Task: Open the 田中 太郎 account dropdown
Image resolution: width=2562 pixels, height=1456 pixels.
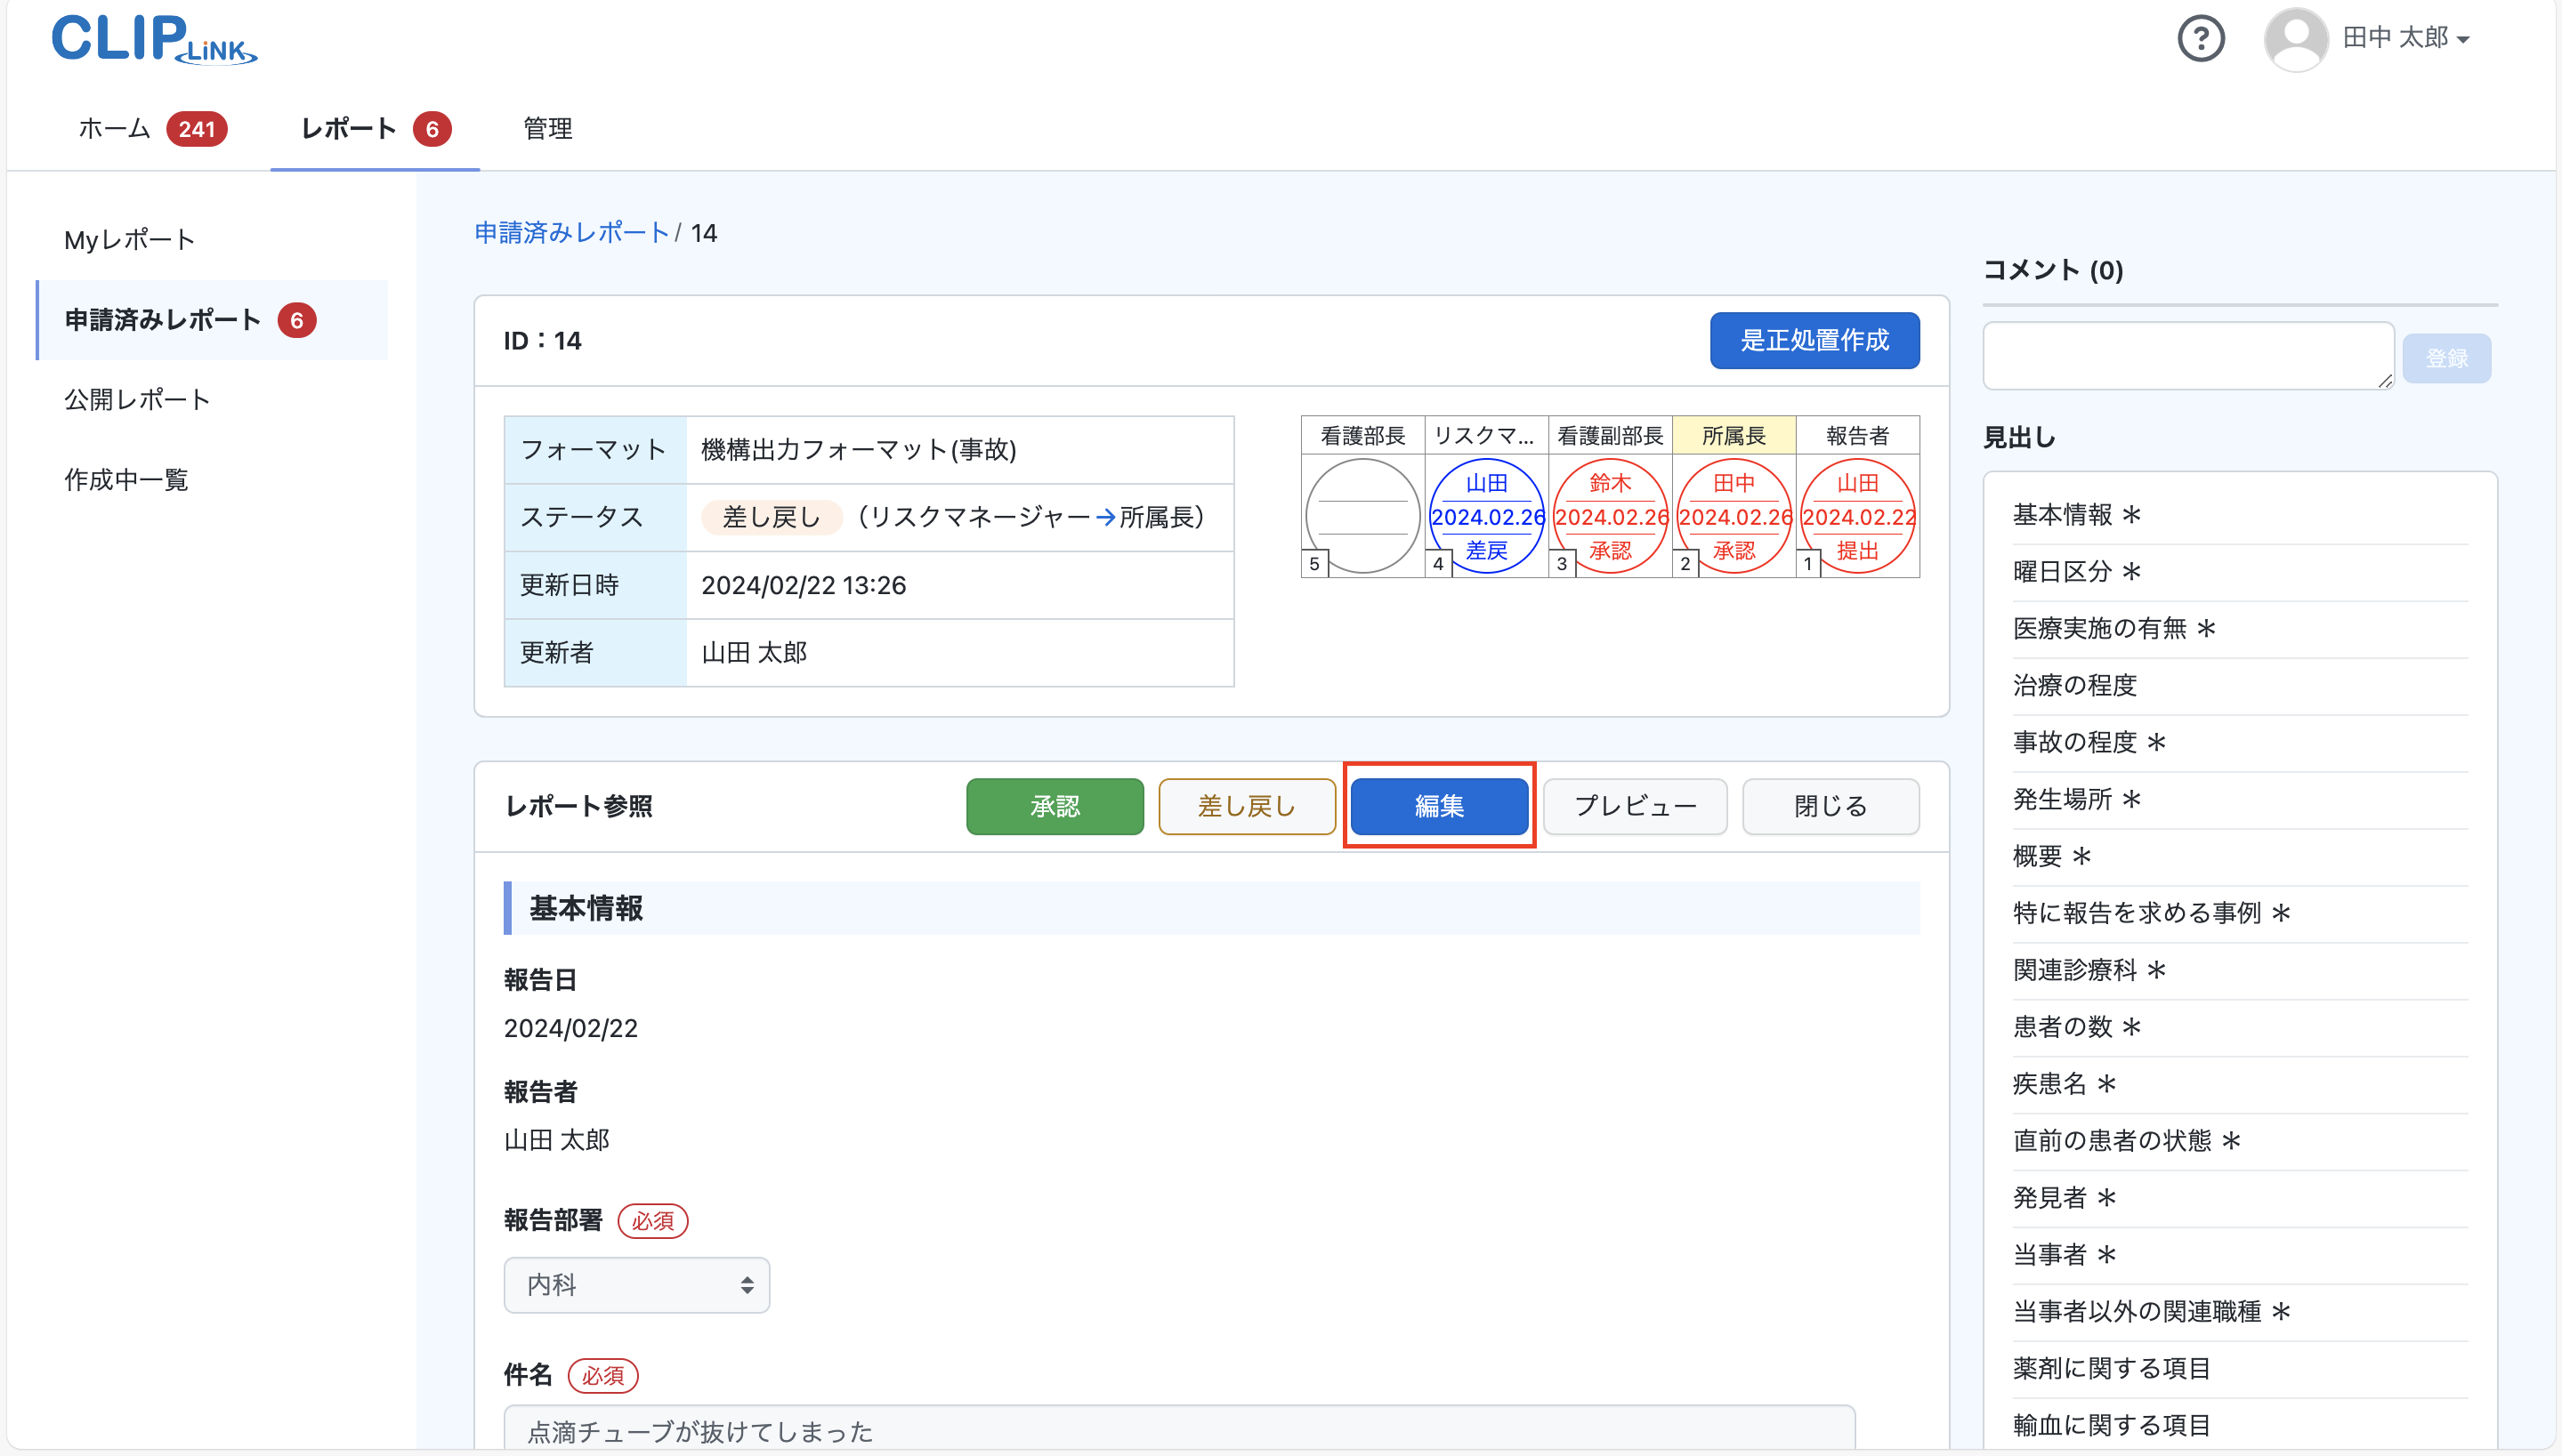Action: [x=2408, y=38]
